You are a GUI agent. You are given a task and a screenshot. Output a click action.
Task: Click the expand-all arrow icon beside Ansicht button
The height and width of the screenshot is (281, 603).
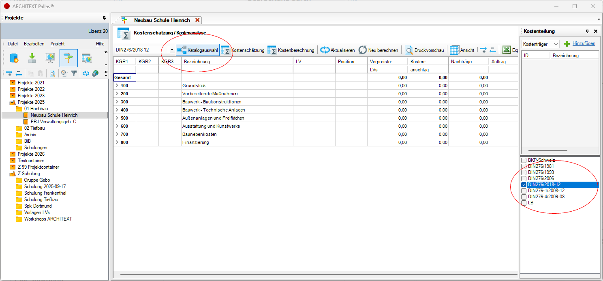click(x=483, y=50)
